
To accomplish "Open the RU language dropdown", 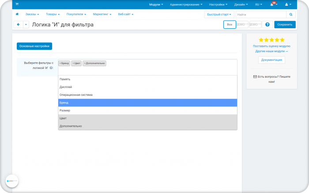I will (259, 4).
